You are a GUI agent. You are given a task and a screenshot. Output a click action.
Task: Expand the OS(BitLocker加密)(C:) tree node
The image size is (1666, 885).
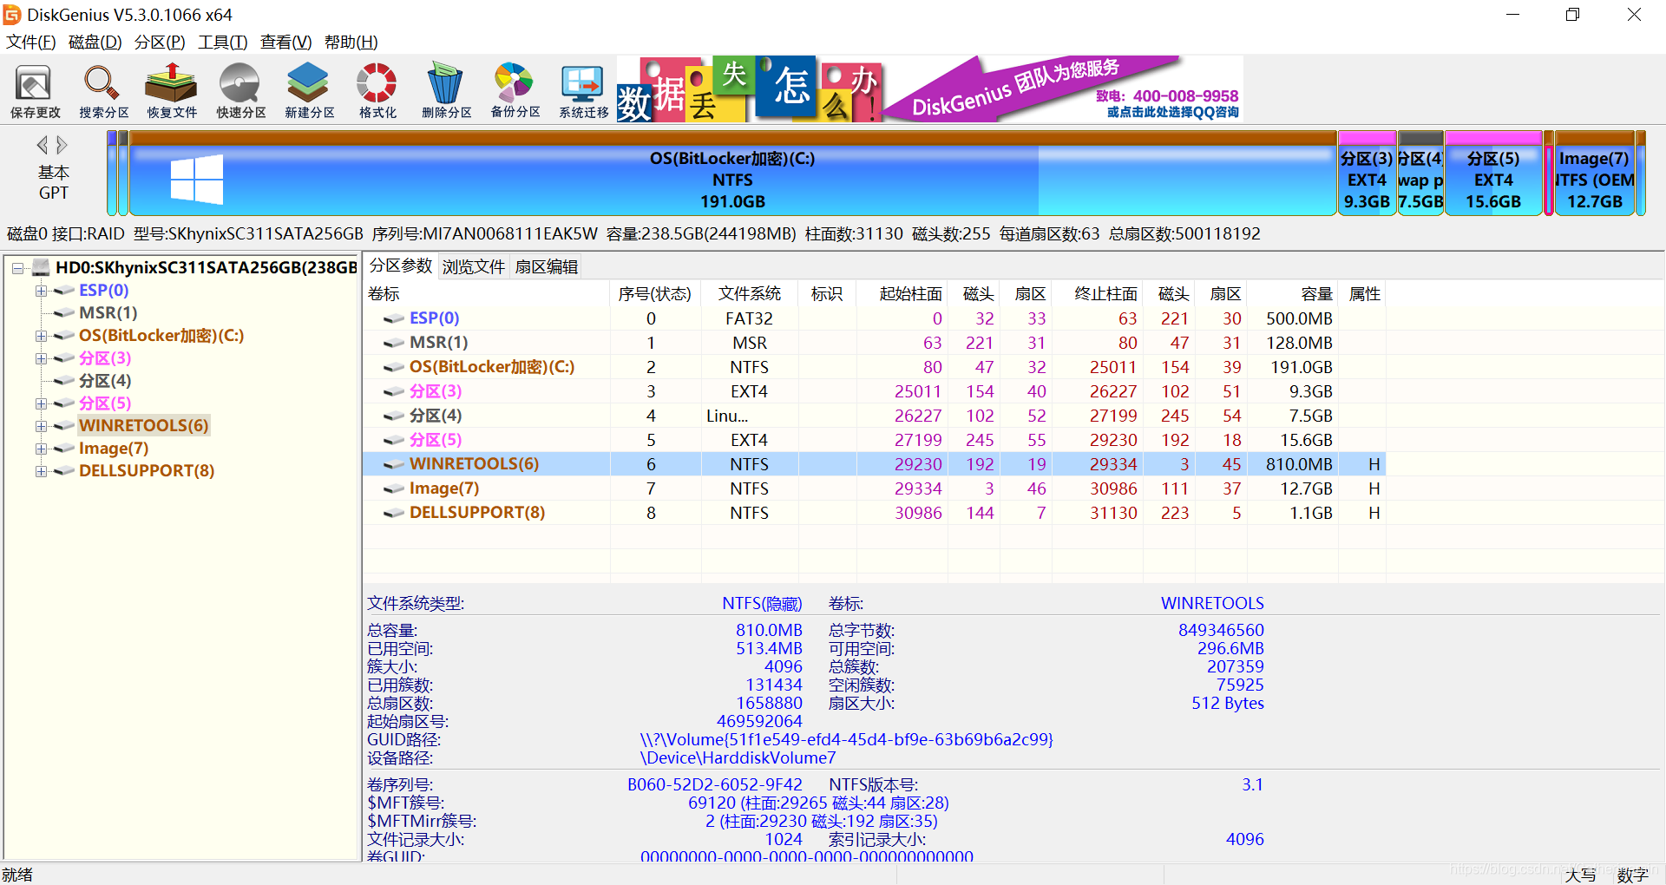[41, 336]
